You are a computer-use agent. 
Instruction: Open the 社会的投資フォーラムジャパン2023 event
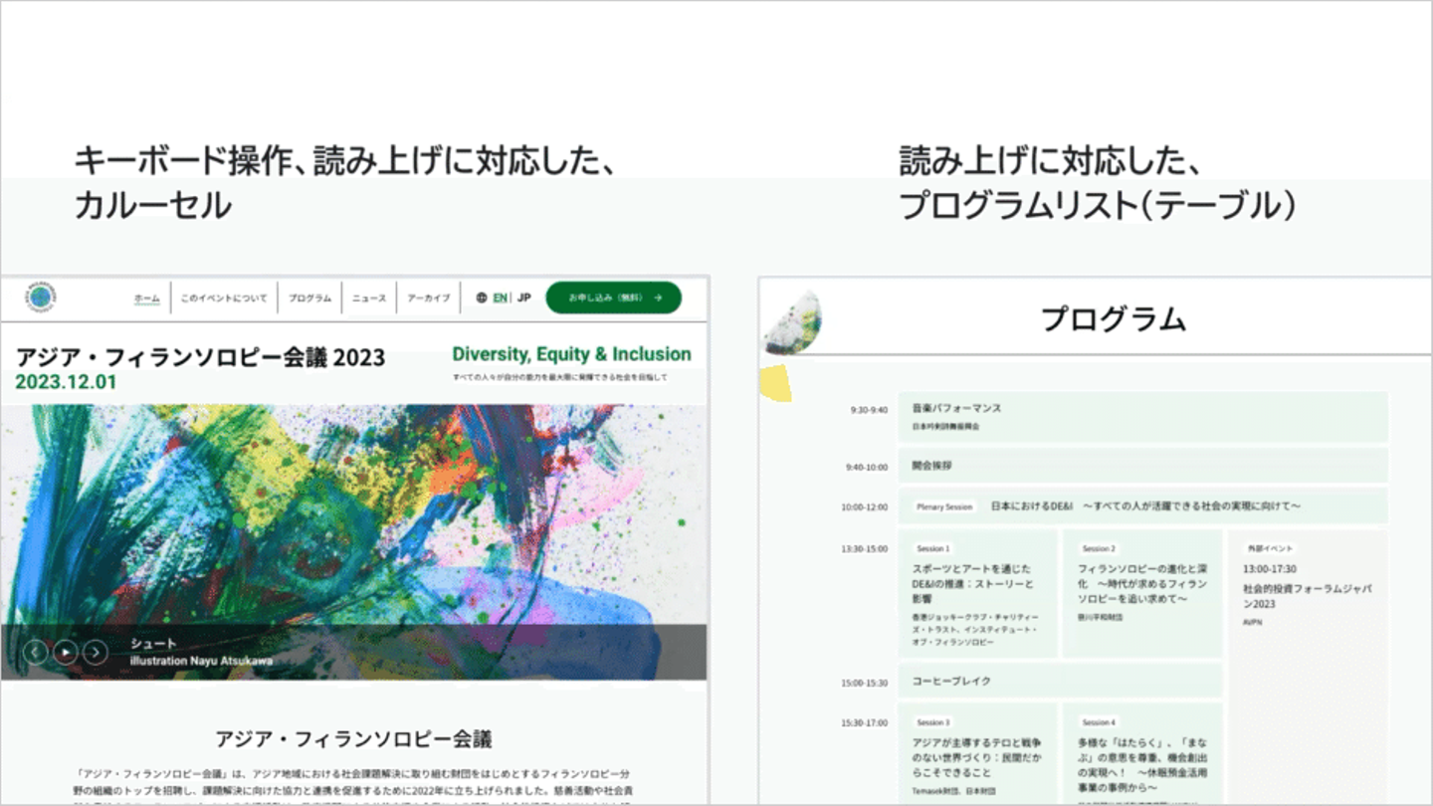click(x=1307, y=596)
